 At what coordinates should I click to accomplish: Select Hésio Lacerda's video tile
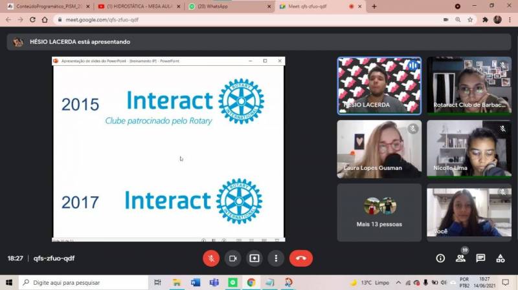[x=379, y=86]
